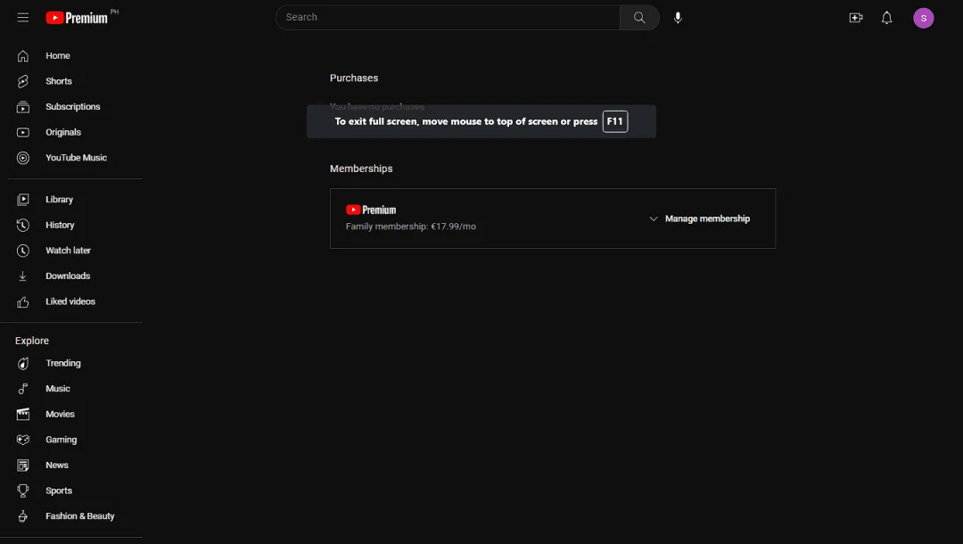Screen dimensions: 963x544
Task: Click the Movies clapperboard icon
Action: [22, 415]
